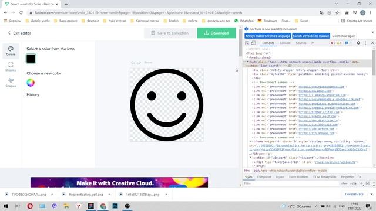Viewport: 376px width, 211px height.
Task: Click Показать все downloads button
Action: (354, 194)
